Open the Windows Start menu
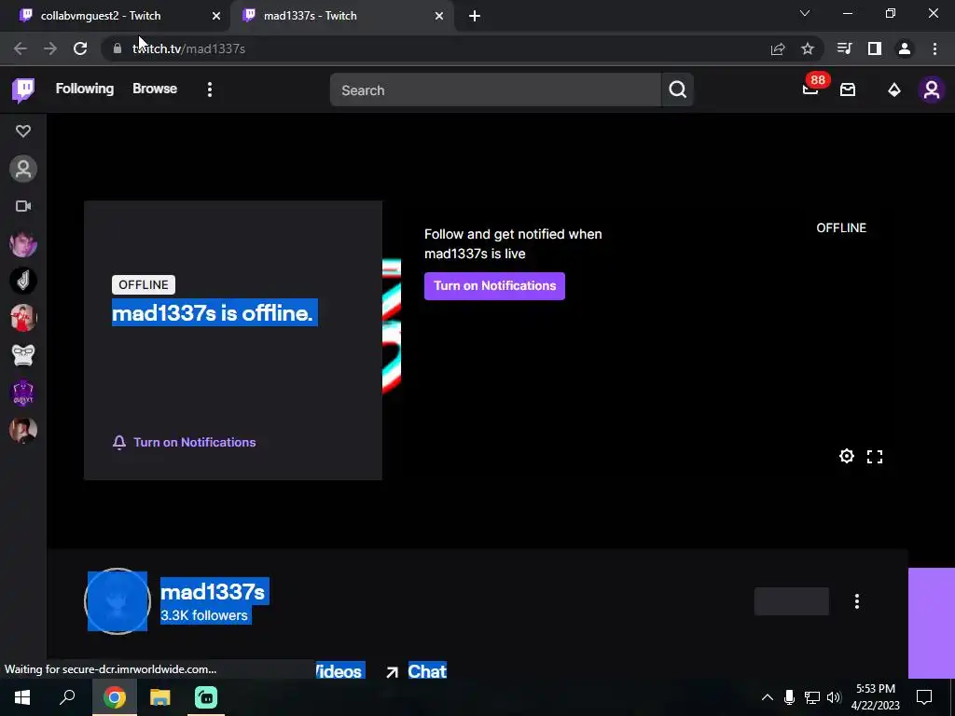The height and width of the screenshot is (716, 955). pos(22,697)
